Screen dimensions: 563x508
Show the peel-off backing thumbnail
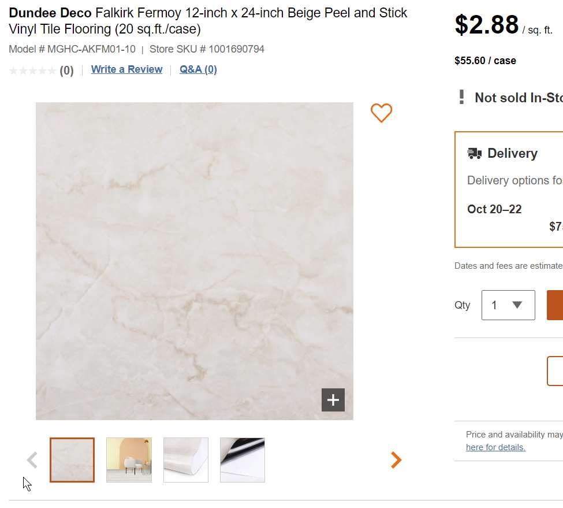[x=243, y=460]
